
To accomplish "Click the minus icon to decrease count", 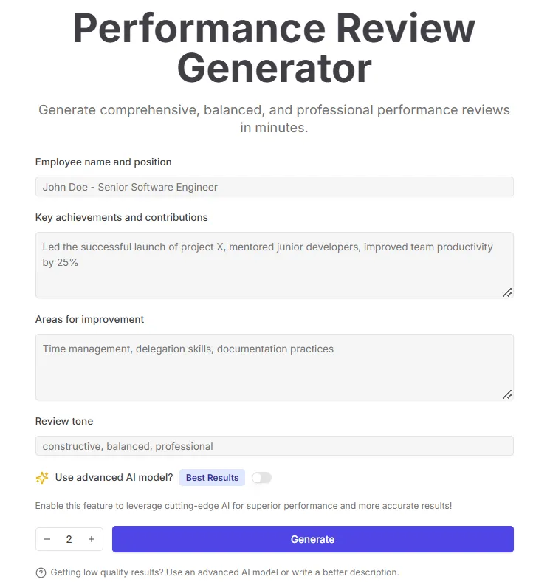I will (x=47, y=539).
